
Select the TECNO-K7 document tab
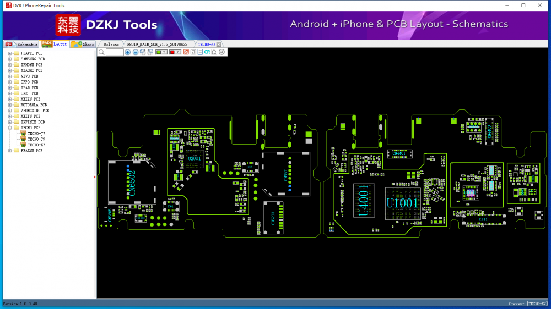pyautogui.click(x=207, y=45)
